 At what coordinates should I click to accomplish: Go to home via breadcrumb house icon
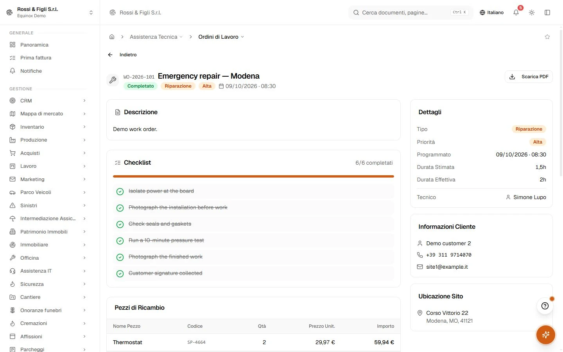coord(112,37)
